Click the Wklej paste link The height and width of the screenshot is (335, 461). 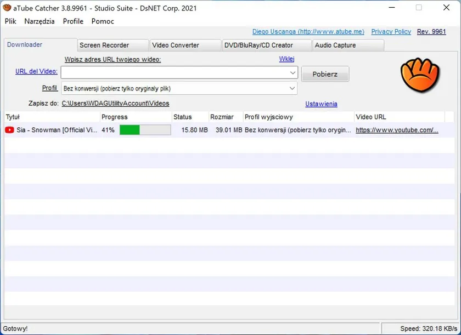286,59
